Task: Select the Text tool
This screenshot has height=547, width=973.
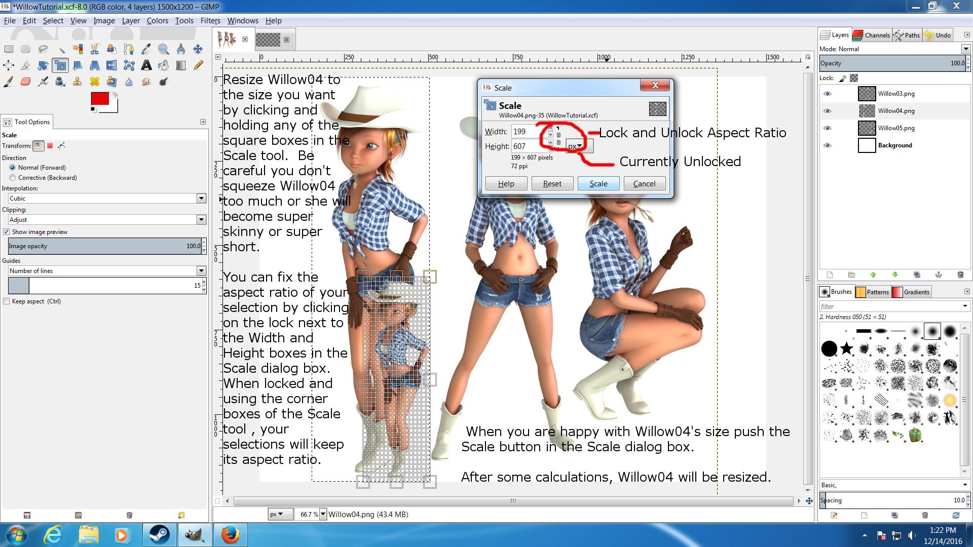Action: tap(146, 65)
